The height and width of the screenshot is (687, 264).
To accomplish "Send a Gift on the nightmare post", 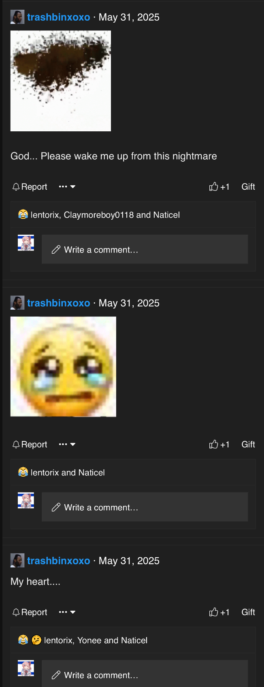I will 248,187.
